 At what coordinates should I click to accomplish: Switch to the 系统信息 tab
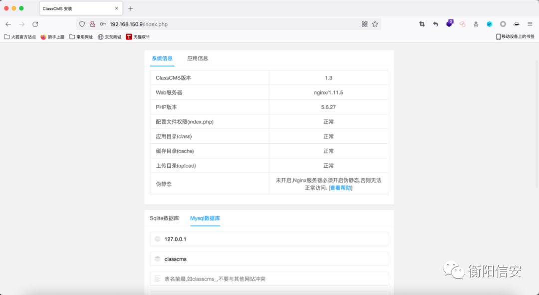coord(162,58)
